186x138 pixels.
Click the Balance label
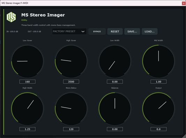click(x=115, y=88)
